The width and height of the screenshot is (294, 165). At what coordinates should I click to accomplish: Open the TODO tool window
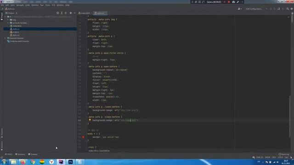[x=9, y=154]
